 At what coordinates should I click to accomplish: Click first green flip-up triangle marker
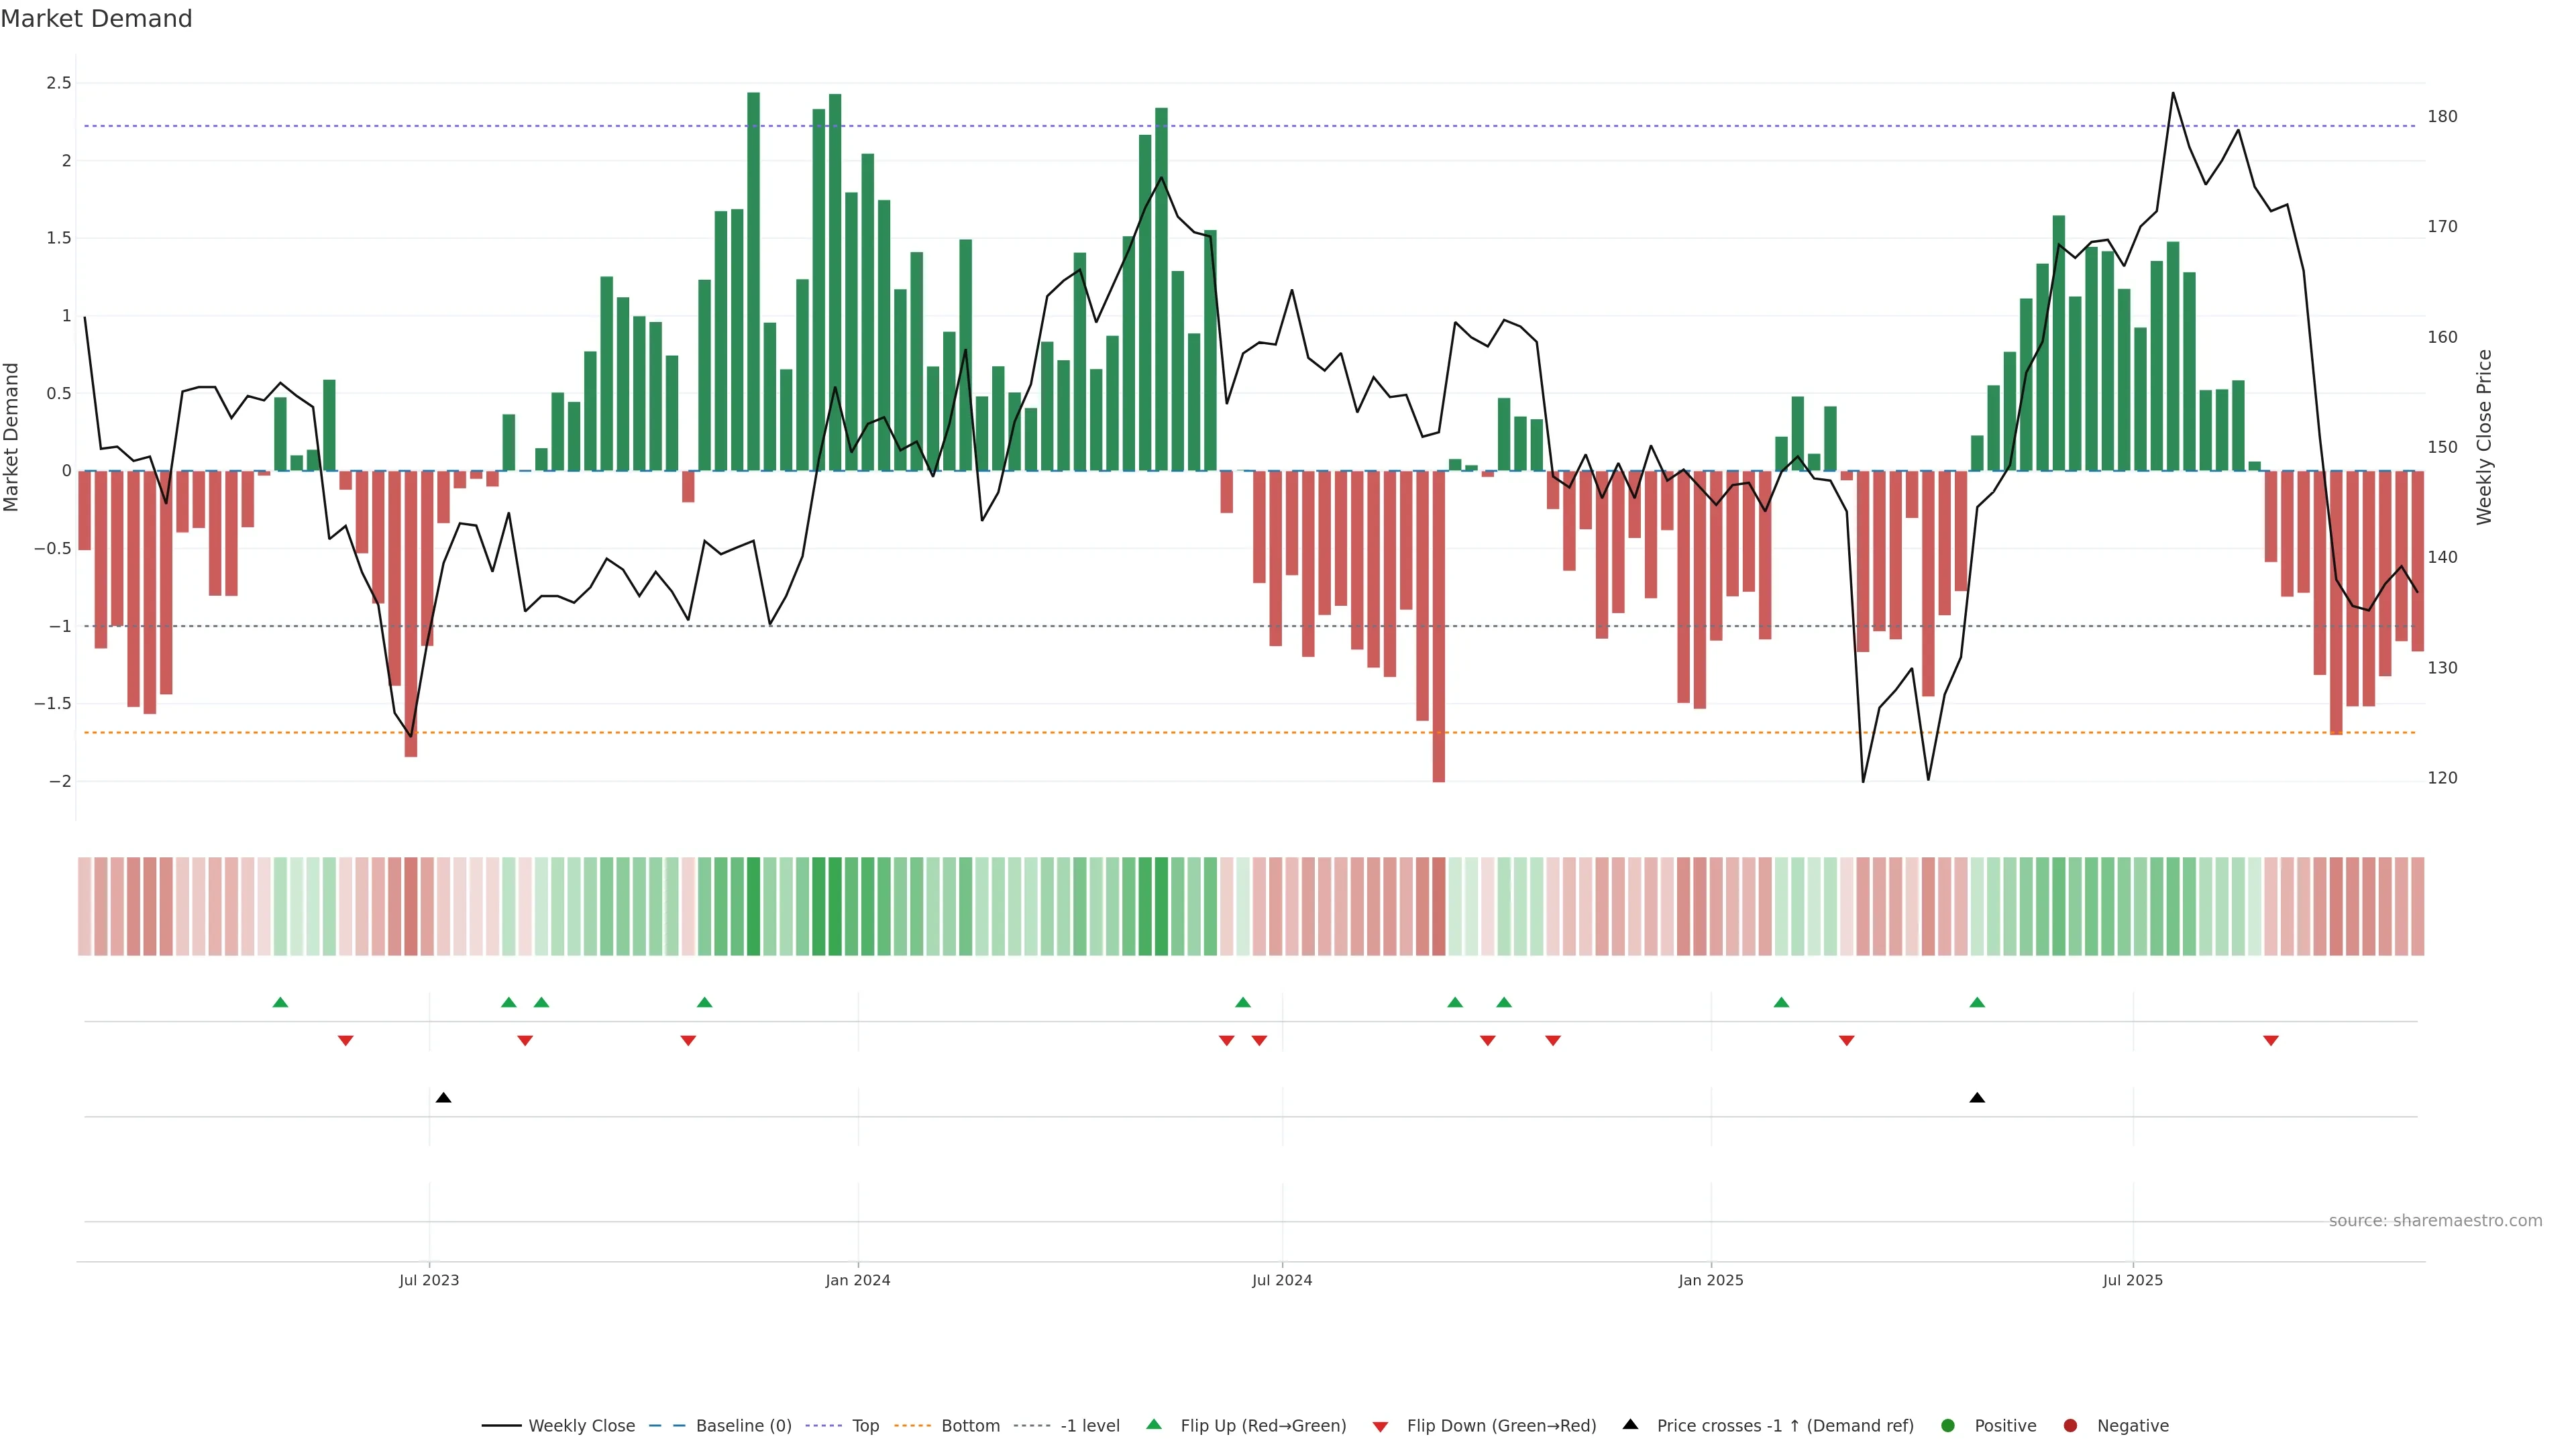pyautogui.click(x=280, y=1002)
